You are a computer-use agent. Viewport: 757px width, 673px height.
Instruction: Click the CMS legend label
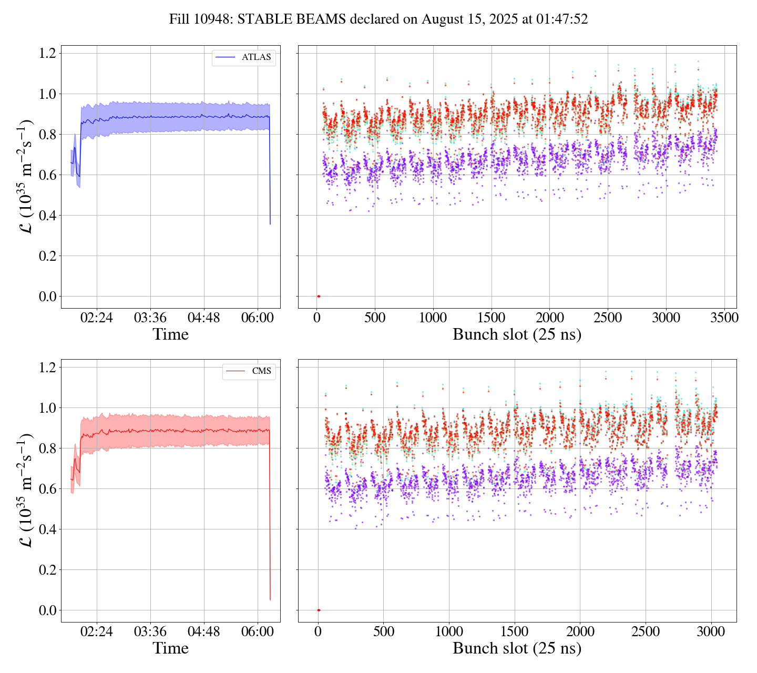click(x=261, y=371)
